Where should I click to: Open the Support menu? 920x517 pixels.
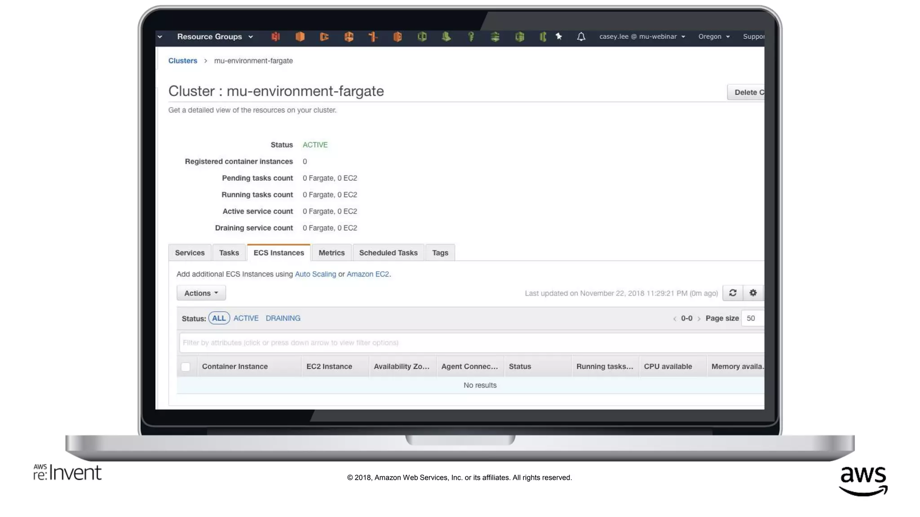tap(753, 37)
